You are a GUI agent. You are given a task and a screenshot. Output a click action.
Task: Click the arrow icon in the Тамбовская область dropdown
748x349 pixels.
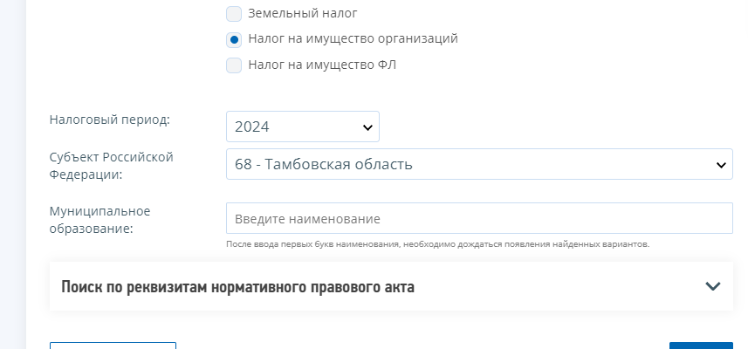721,164
